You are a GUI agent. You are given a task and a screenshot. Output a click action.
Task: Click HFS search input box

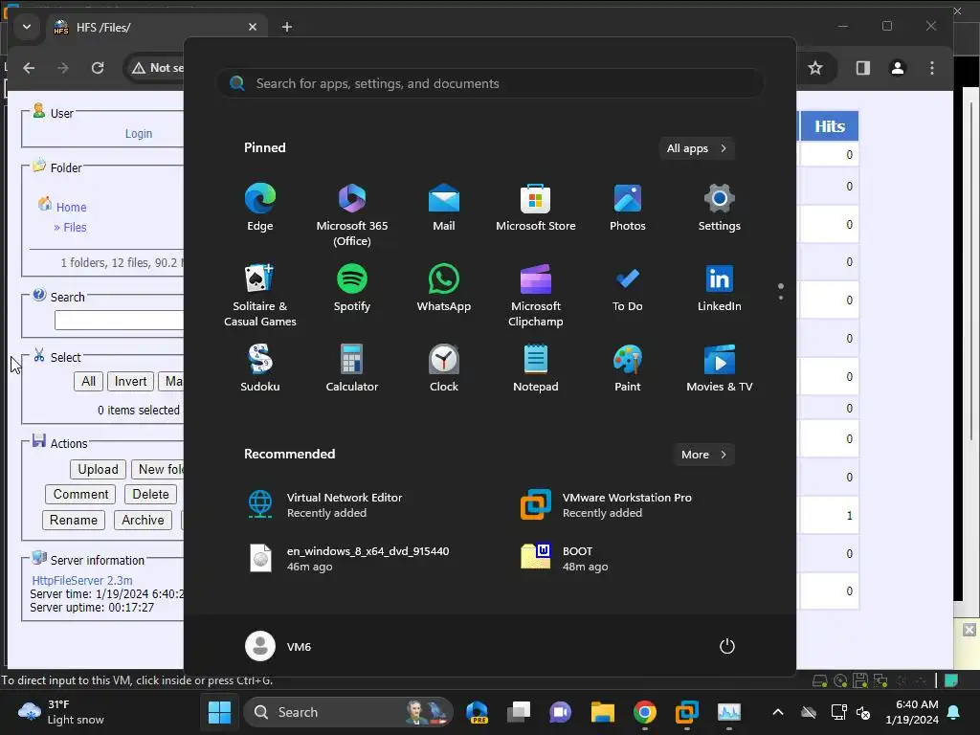pos(119,320)
